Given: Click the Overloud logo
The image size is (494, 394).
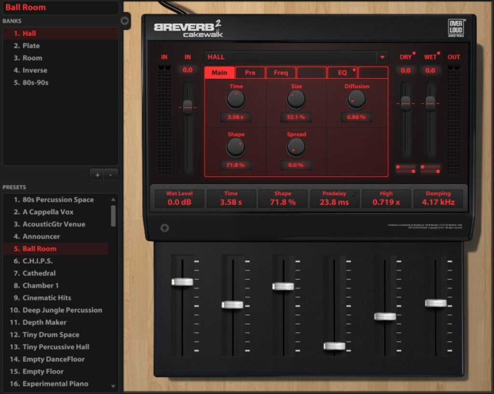Looking at the screenshot, I should [456, 27].
